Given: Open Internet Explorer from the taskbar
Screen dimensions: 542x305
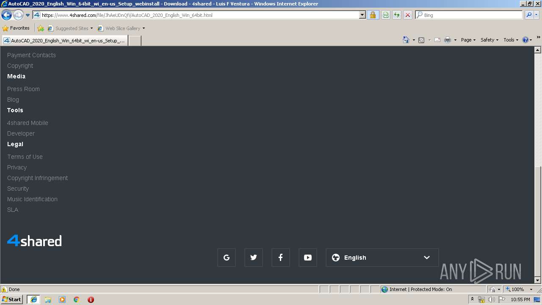Looking at the screenshot, I should [x=33, y=299].
